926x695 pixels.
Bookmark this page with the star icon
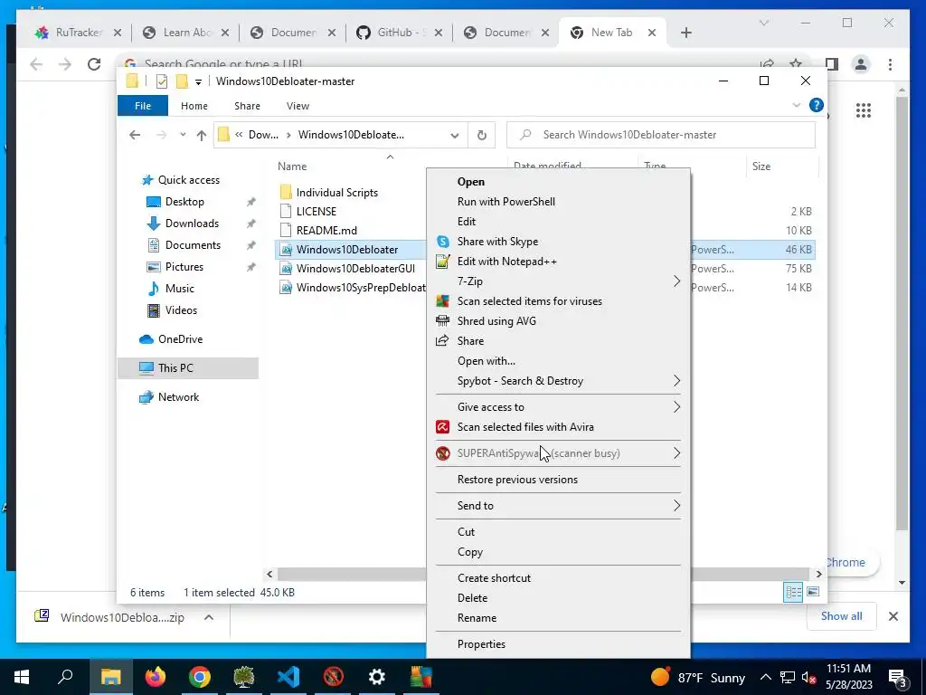[796, 63]
